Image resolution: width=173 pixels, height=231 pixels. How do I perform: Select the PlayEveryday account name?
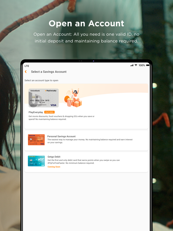(36, 112)
